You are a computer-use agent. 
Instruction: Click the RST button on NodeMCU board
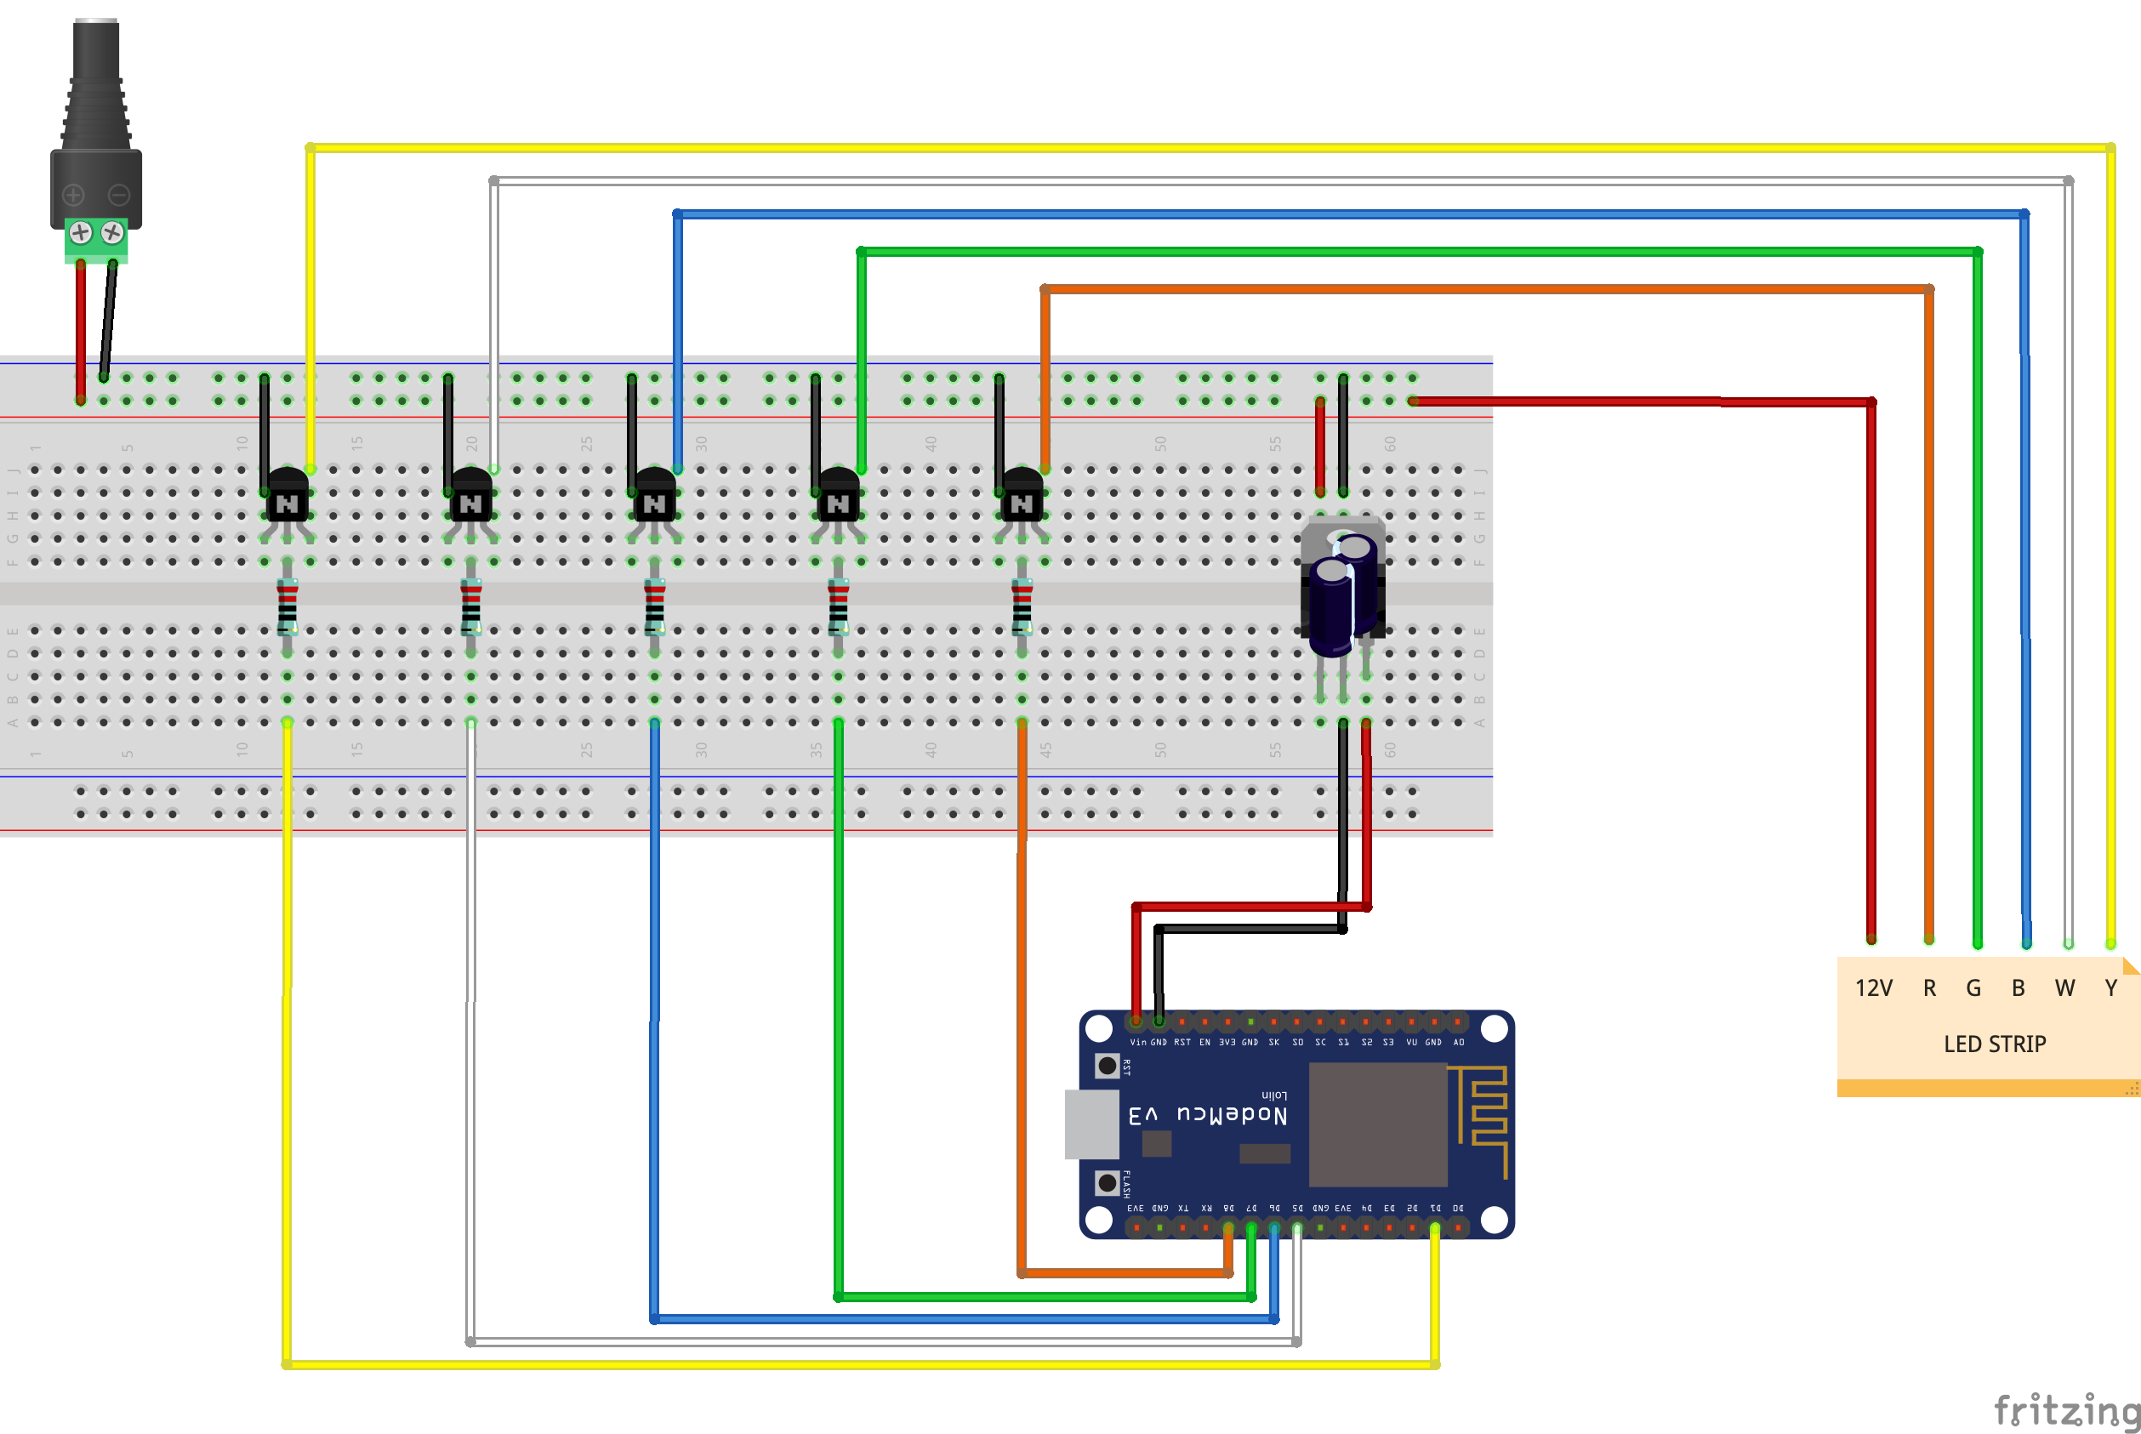(1108, 1066)
